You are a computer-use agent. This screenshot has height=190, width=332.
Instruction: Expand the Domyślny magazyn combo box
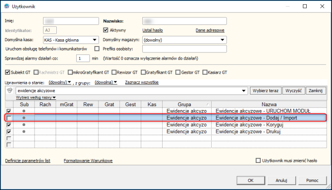pyautogui.click(x=222, y=40)
